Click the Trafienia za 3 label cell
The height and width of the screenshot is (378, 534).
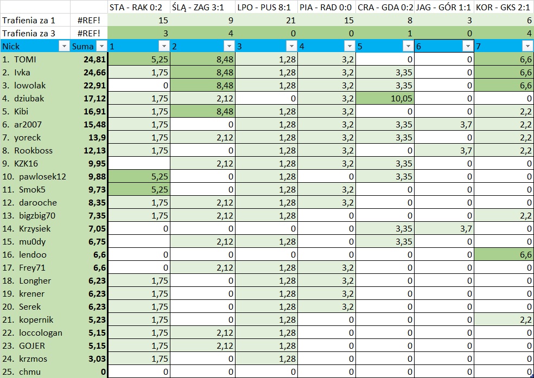(35, 33)
